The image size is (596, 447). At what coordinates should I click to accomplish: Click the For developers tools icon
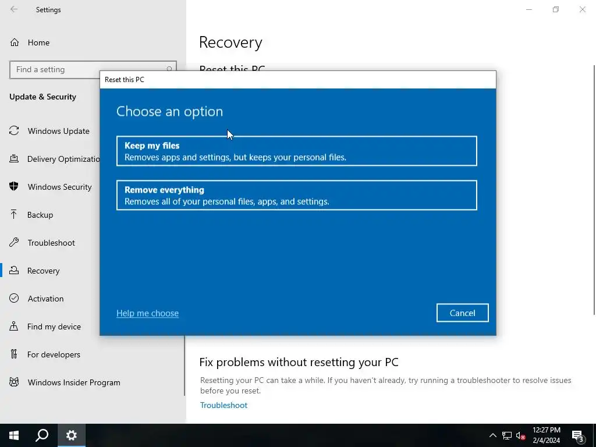[14, 354]
